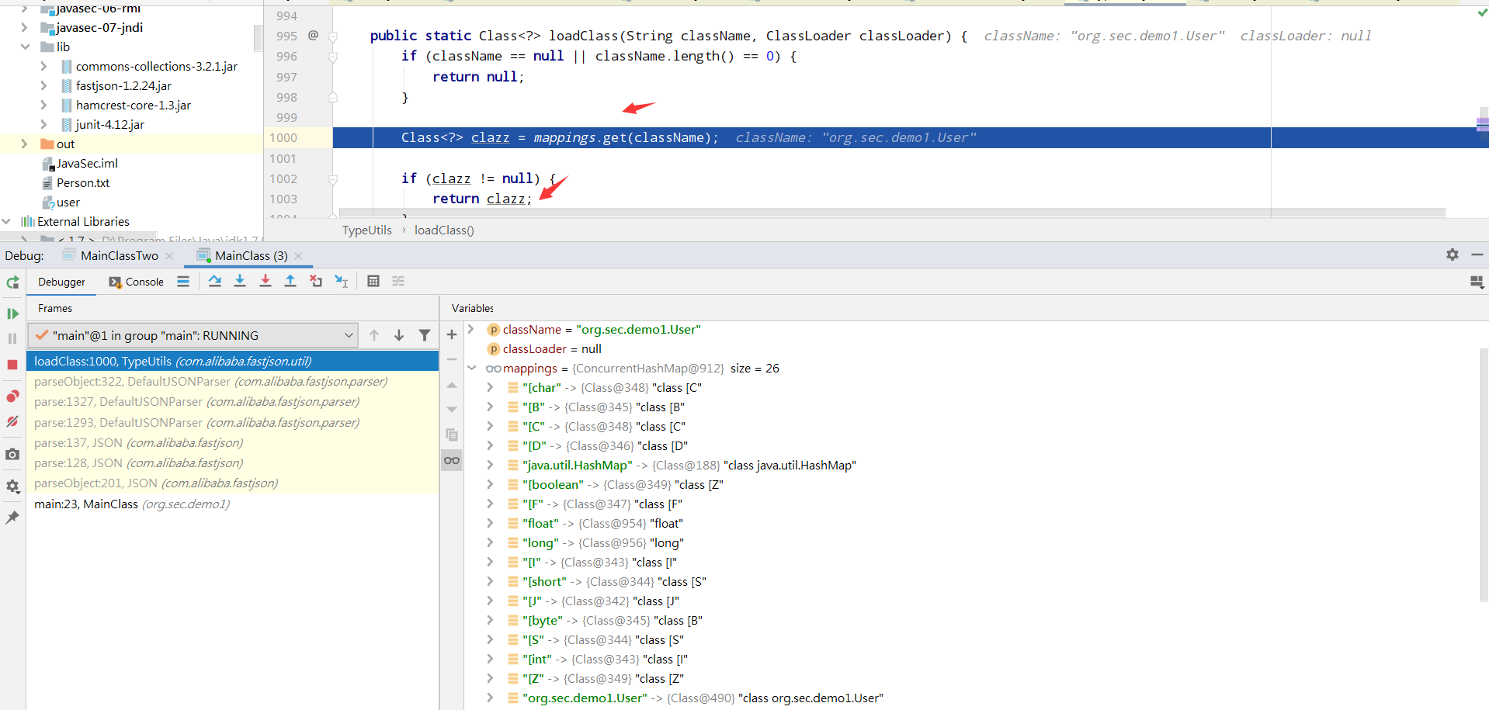Rerun the MainClass debug session
This screenshot has height=710, width=1489.
12,283
